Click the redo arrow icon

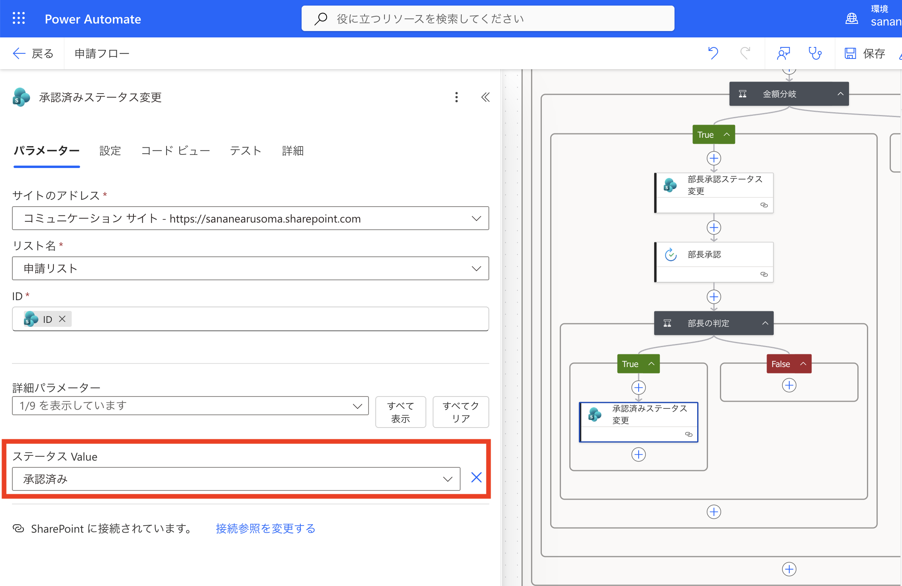pos(745,53)
